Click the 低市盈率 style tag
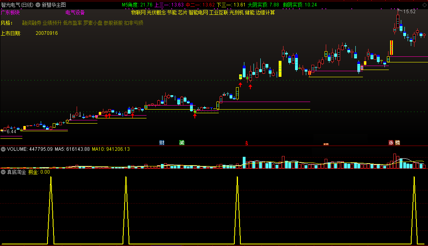 [x=73, y=23]
